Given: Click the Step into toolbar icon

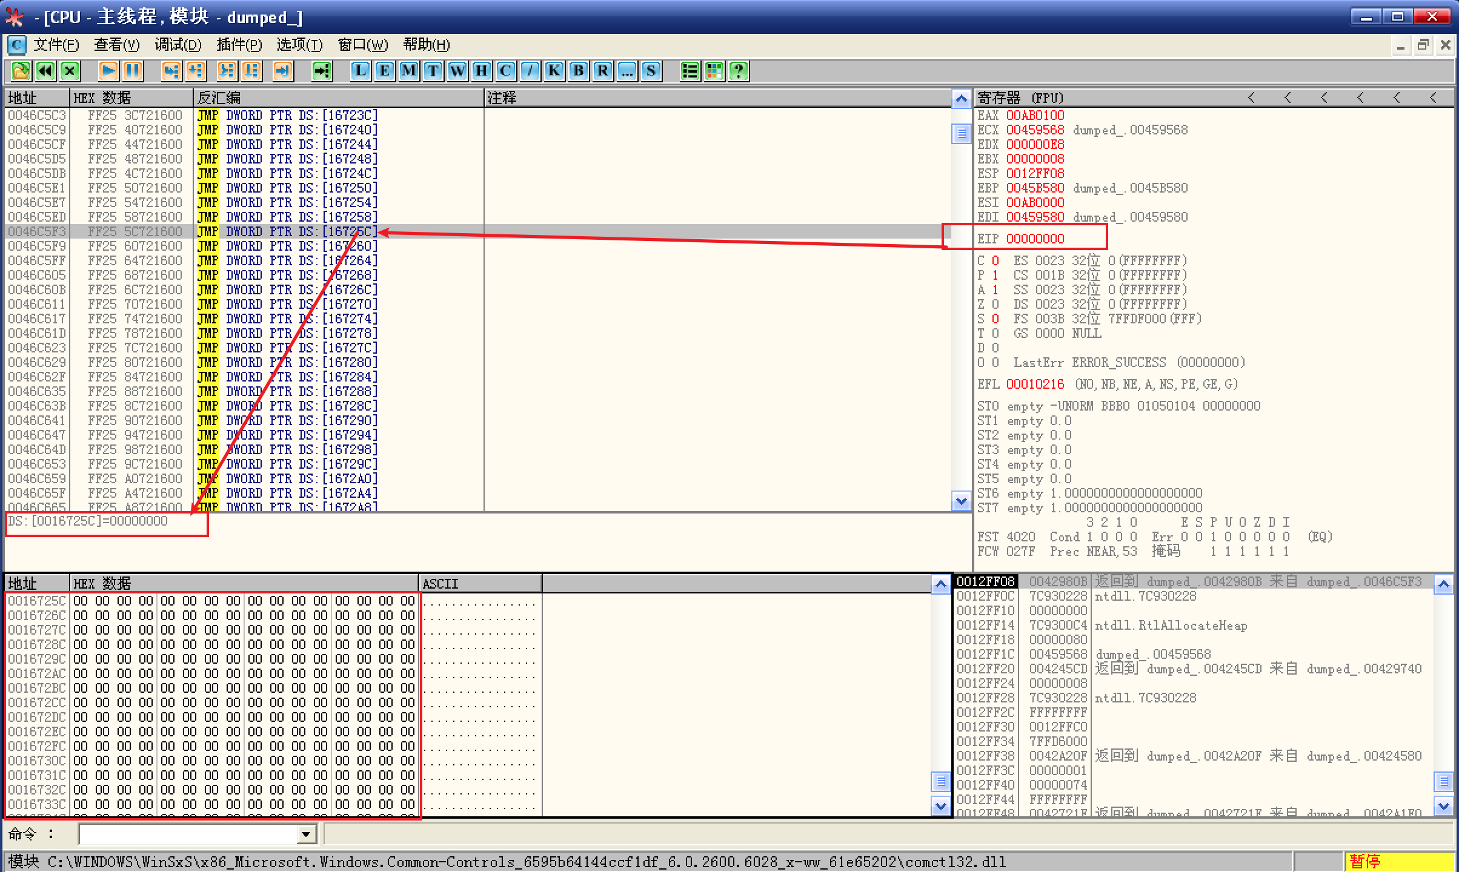Looking at the screenshot, I should (171, 71).
